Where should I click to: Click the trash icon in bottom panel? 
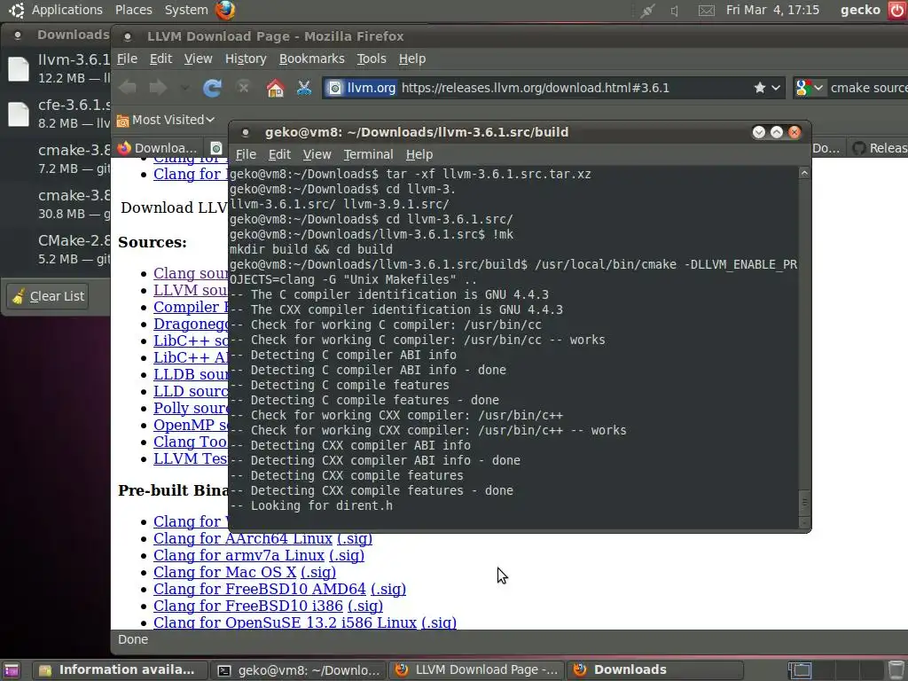pyautogui.click(x=896, y=670)
